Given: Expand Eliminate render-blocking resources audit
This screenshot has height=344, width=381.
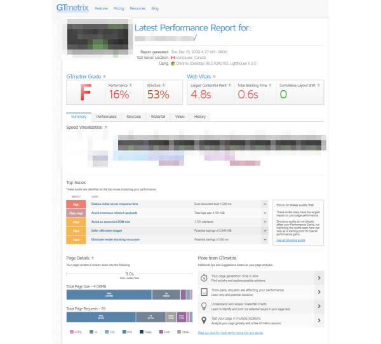Looking at the screenshot, I should click(265, 239).
